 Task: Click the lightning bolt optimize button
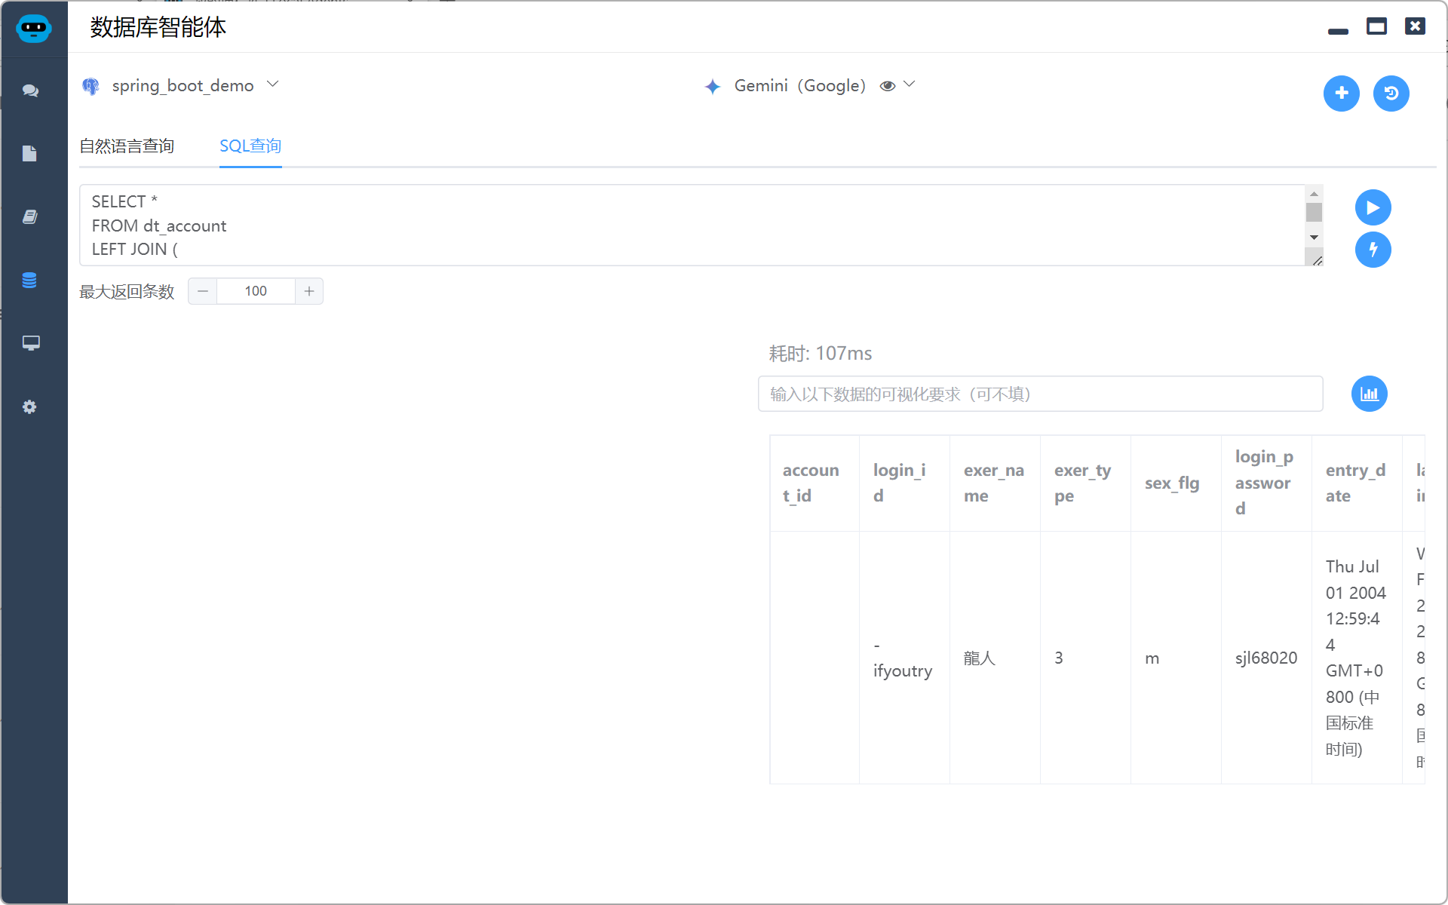click(x=1373, y=250)
